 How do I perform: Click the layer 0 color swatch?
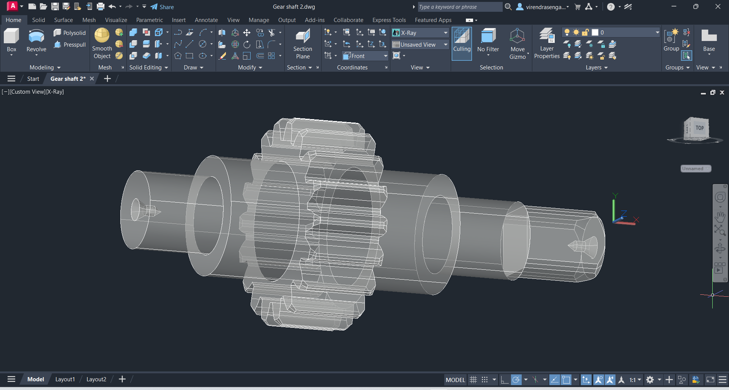pyautogui.click(x=595, y=33)
